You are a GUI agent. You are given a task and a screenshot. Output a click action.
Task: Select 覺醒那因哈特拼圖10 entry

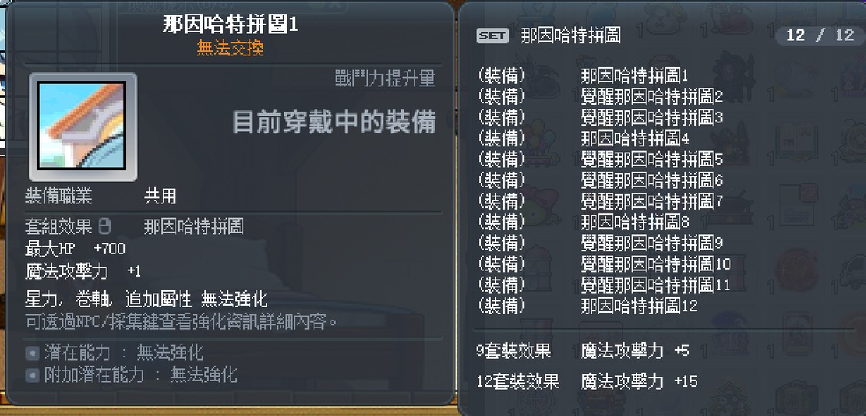coord(655,264)
